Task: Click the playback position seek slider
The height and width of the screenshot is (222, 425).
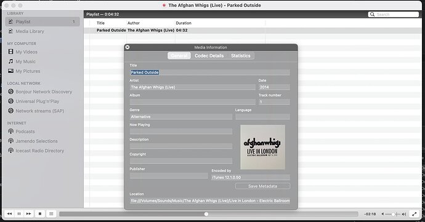Action: [x=209, y=214]
